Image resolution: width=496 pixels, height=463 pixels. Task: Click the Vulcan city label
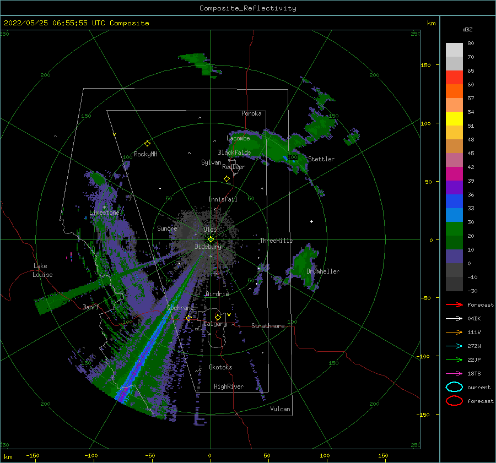coord(280,409)
